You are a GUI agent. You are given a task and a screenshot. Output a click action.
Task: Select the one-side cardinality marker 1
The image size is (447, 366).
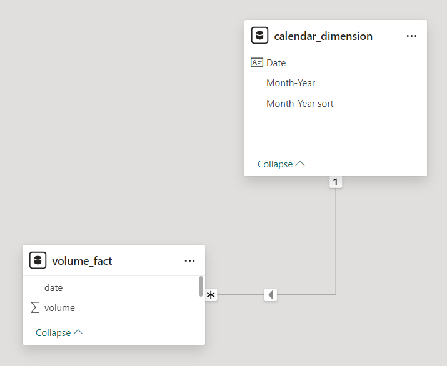click(x=336, y=182)
